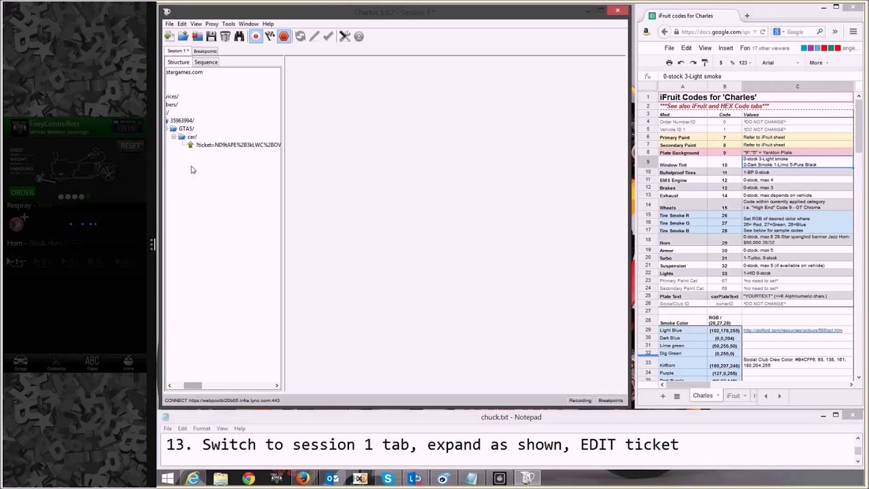Click the stargames.com host entry

pyautogui.click(x=184, y=72)
